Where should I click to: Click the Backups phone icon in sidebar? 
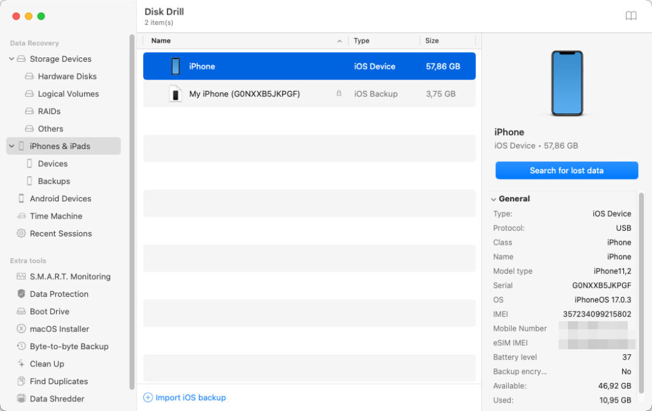point(29,181)
